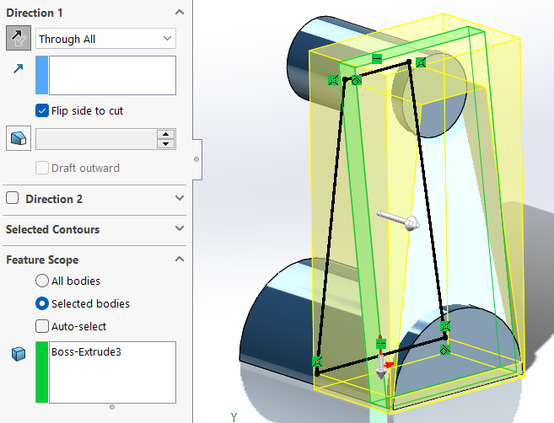The height and width of the screenshot is (423, 554).
Task: Check the Auto-select checkbox
Action: coord(42,326)
